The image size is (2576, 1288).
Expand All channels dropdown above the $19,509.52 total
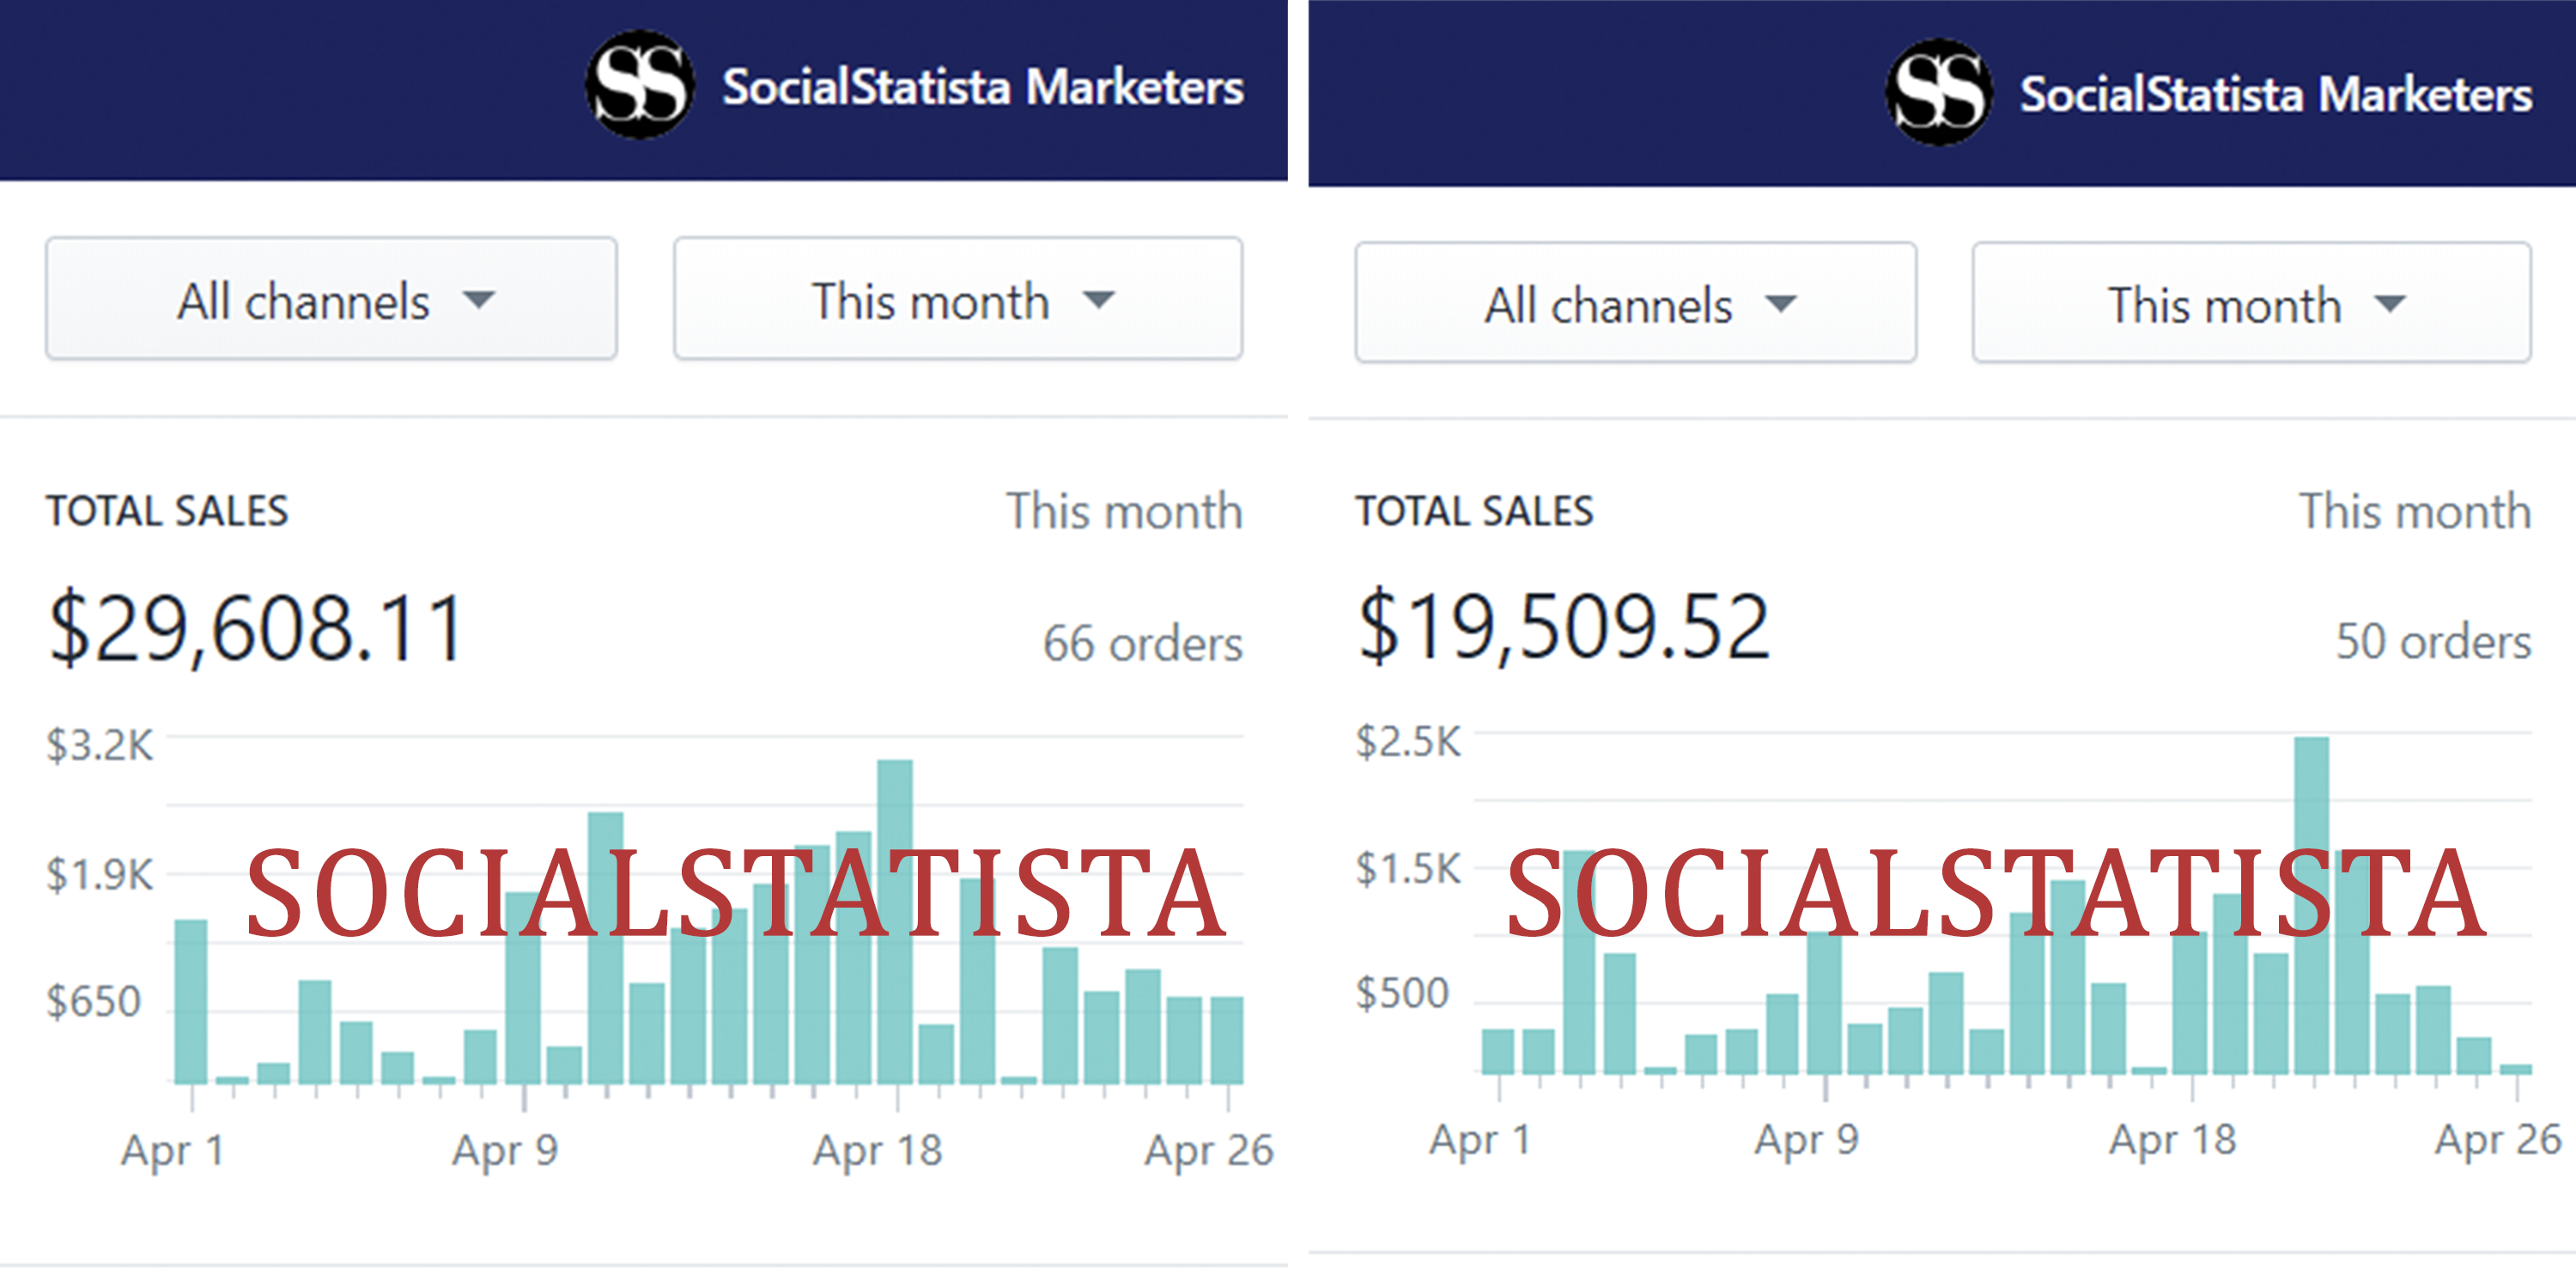pos(1635,303)
